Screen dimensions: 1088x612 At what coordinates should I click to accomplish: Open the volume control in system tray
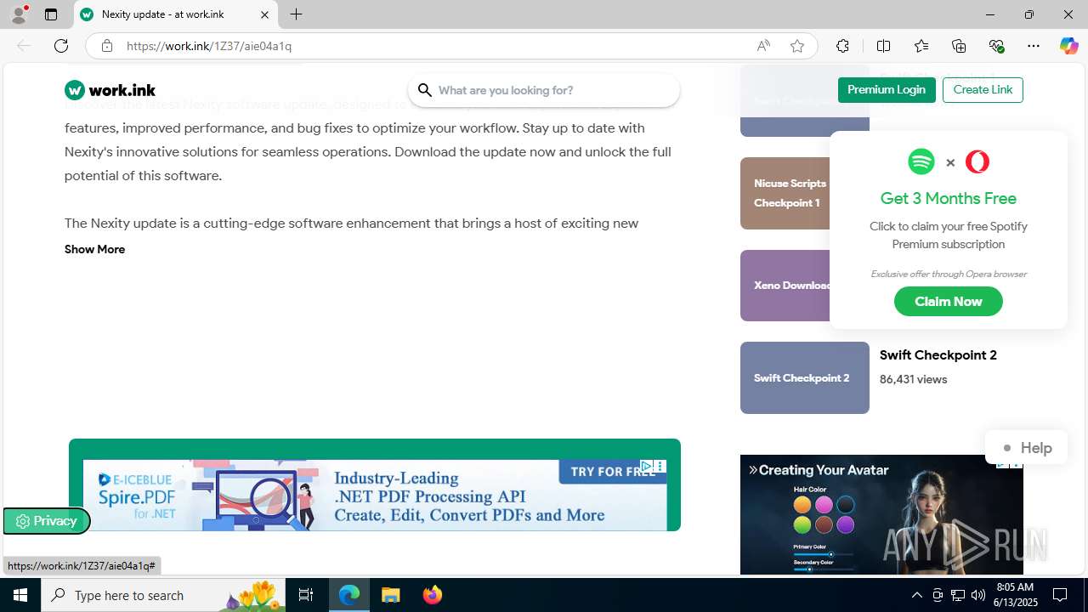pos(978,595)
